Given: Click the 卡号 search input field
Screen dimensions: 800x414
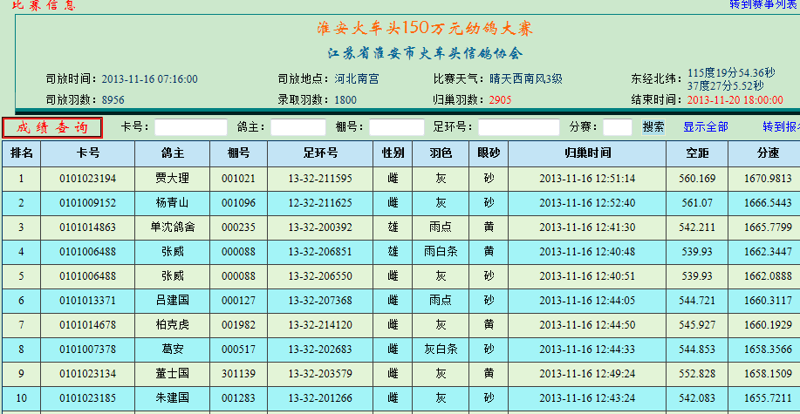Looking at the screenshot, I should 190,127.
